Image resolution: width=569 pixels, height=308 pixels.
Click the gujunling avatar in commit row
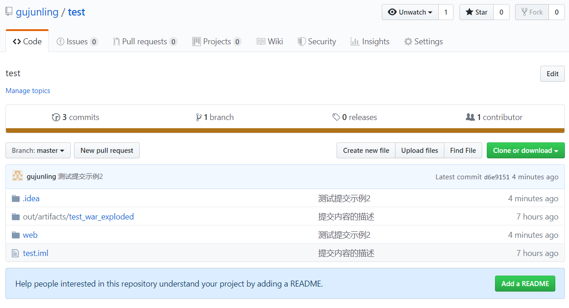click(x=17, y=176)
